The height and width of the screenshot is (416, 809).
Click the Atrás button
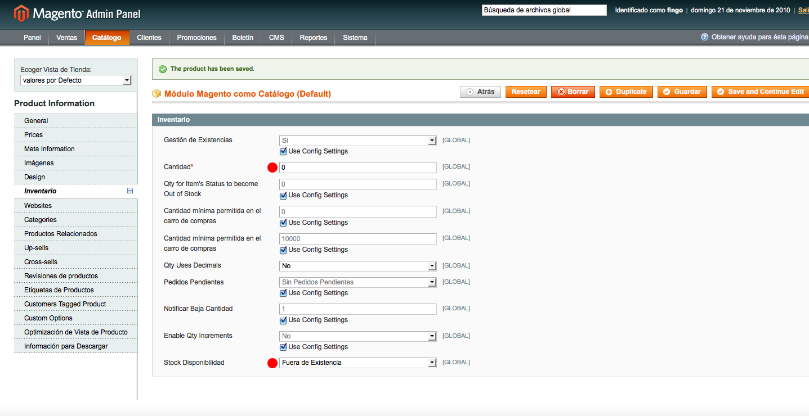480,92
